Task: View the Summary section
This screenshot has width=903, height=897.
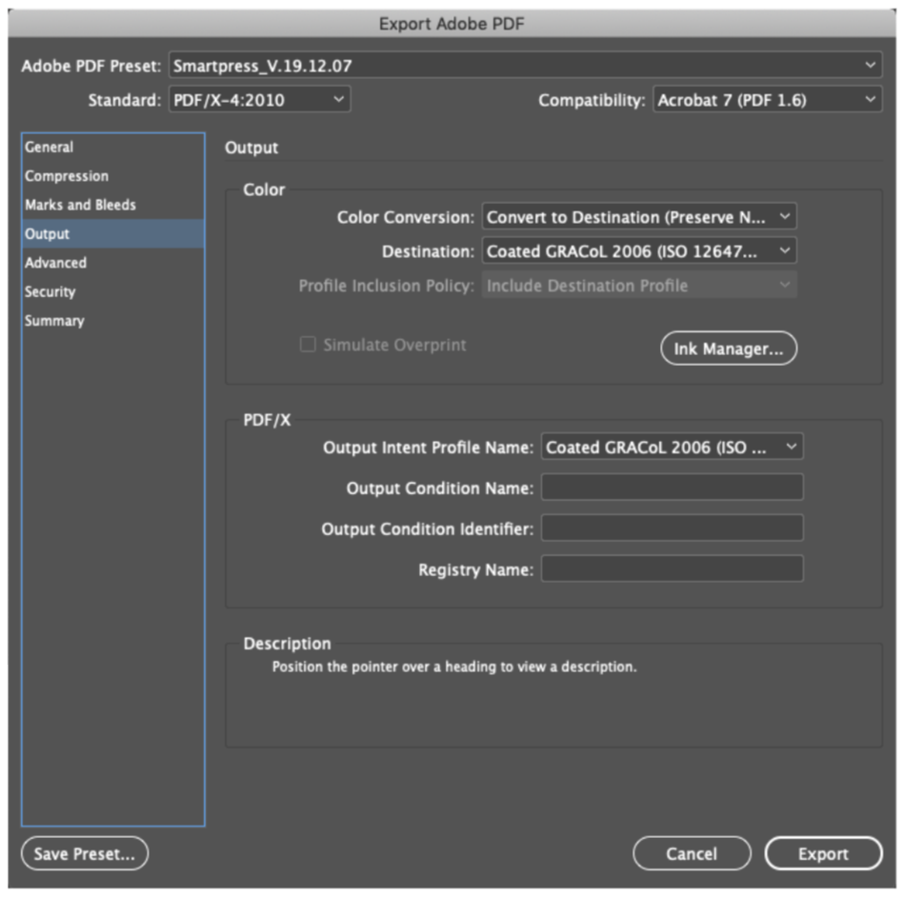Action: pos(112,320)
